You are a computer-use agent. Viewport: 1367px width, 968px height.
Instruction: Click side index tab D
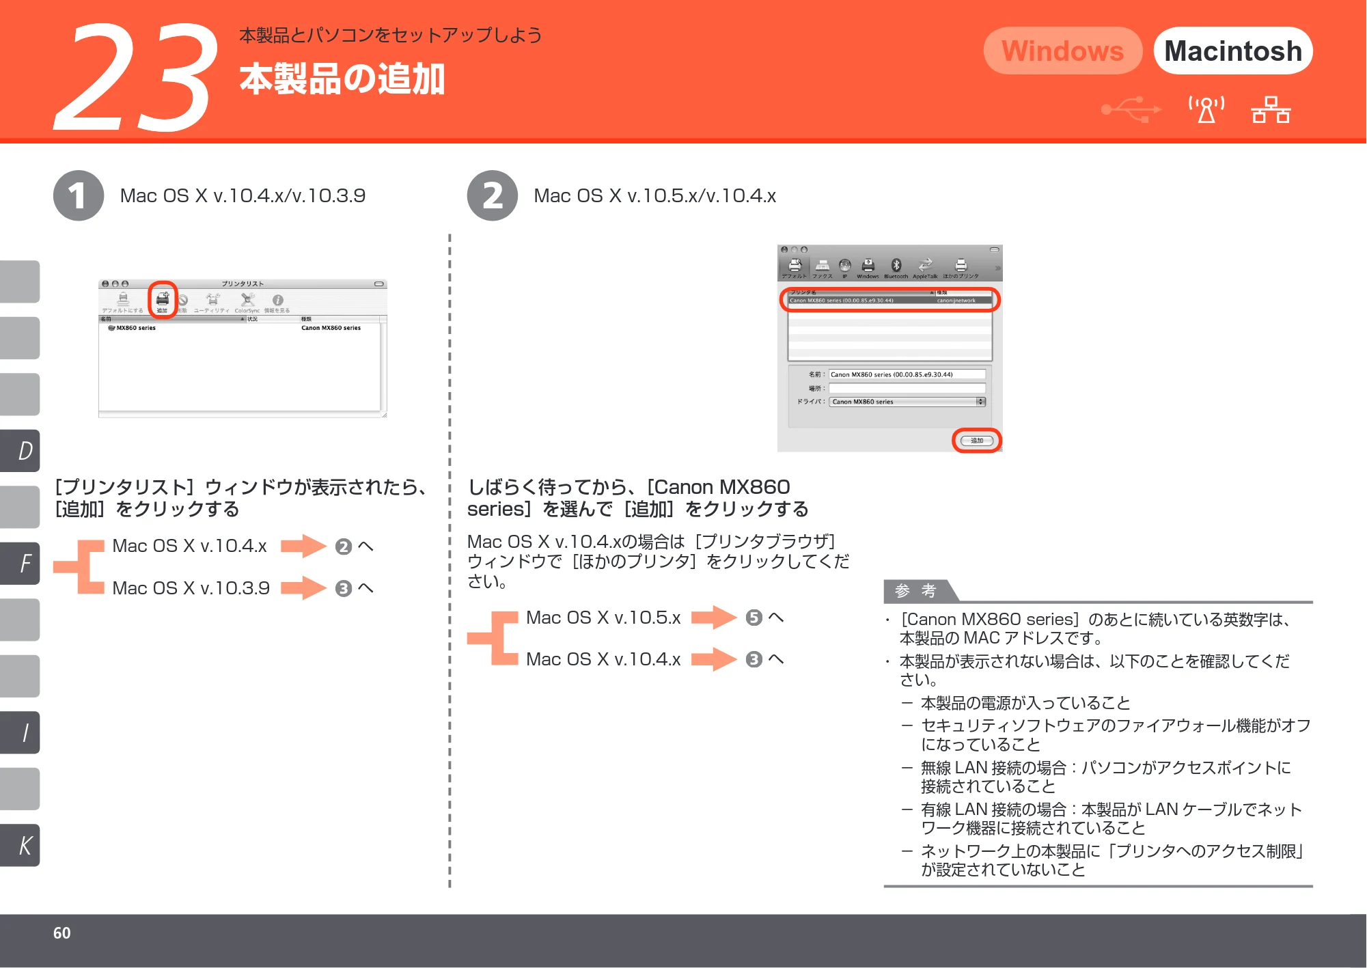(20, 451)
